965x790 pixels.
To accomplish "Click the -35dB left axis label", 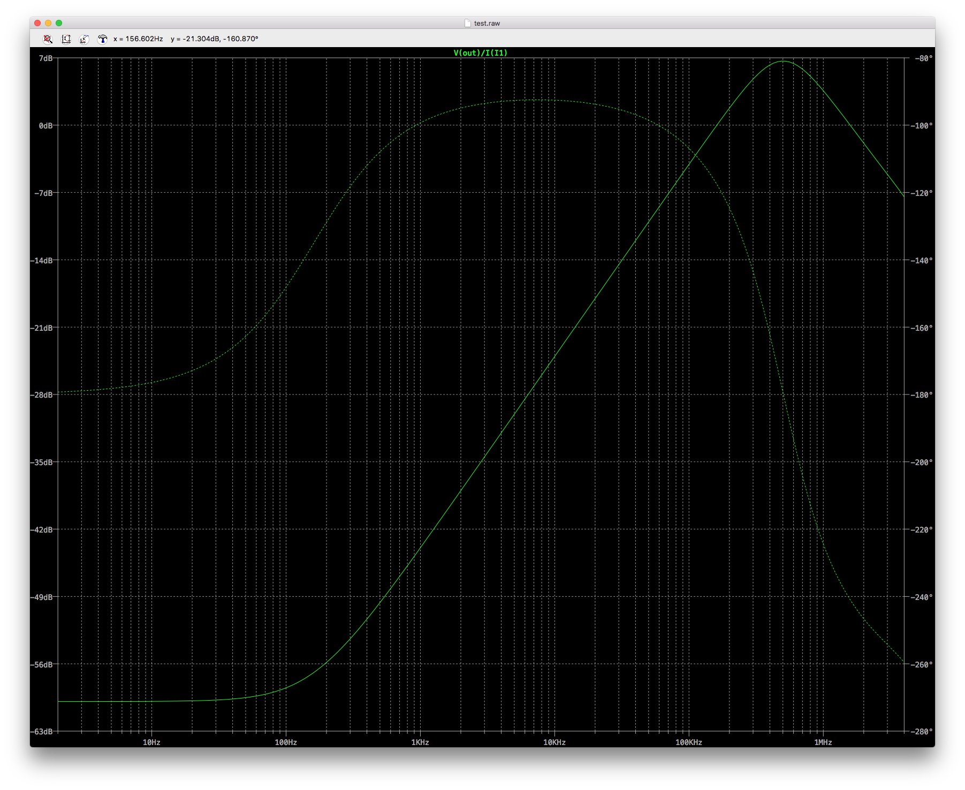I will (x=42, y=462).
